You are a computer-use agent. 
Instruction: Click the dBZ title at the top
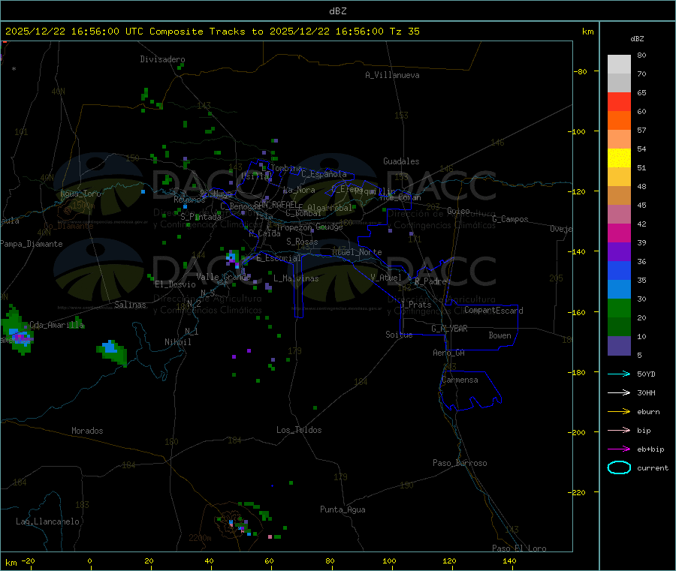[x=338, y=11]
